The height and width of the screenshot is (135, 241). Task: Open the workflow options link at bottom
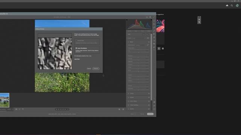pos(62,114)
